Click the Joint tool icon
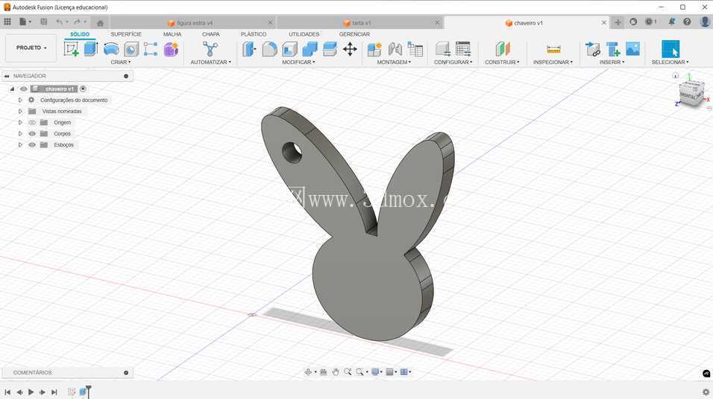The height and width of the screenshot is (399, 713). pos(395,49)
